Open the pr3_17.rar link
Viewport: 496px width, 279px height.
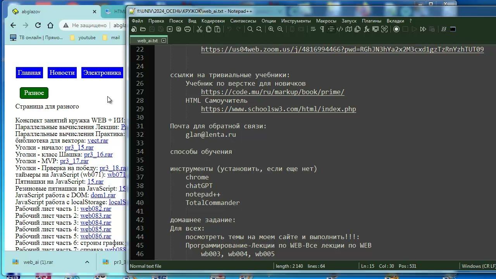(74, 161)
